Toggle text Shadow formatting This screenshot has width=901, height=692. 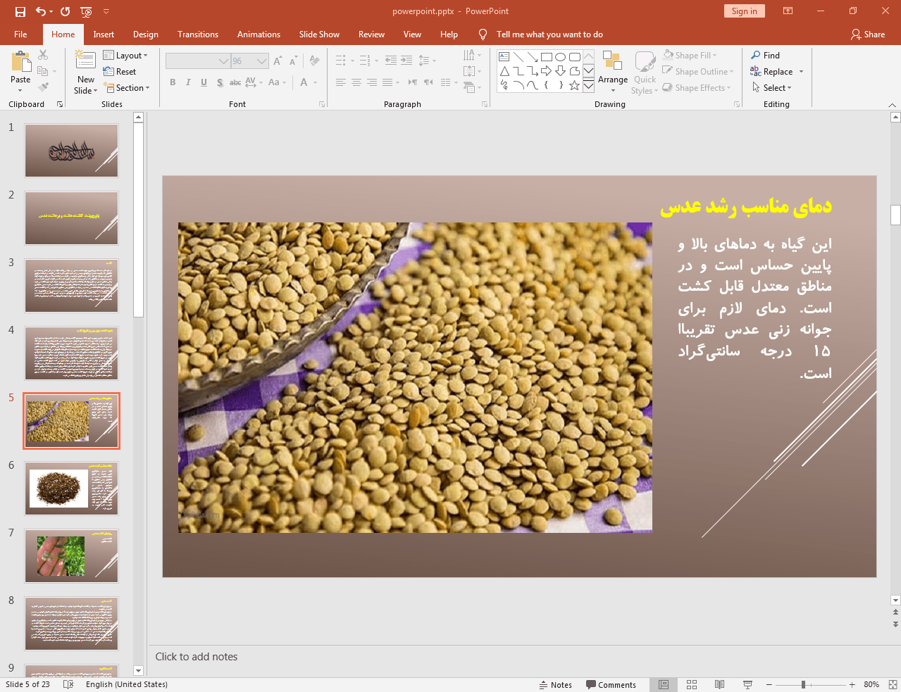[220, 82]
